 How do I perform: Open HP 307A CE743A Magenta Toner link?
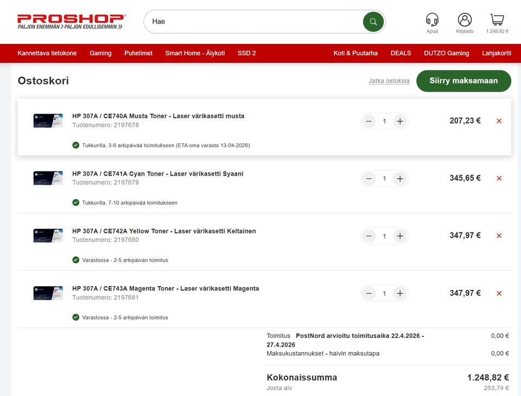166,288
